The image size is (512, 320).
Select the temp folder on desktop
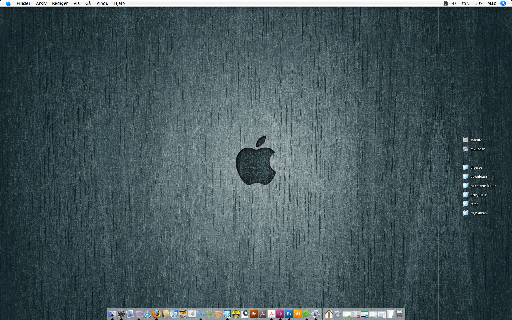point(471,204)
